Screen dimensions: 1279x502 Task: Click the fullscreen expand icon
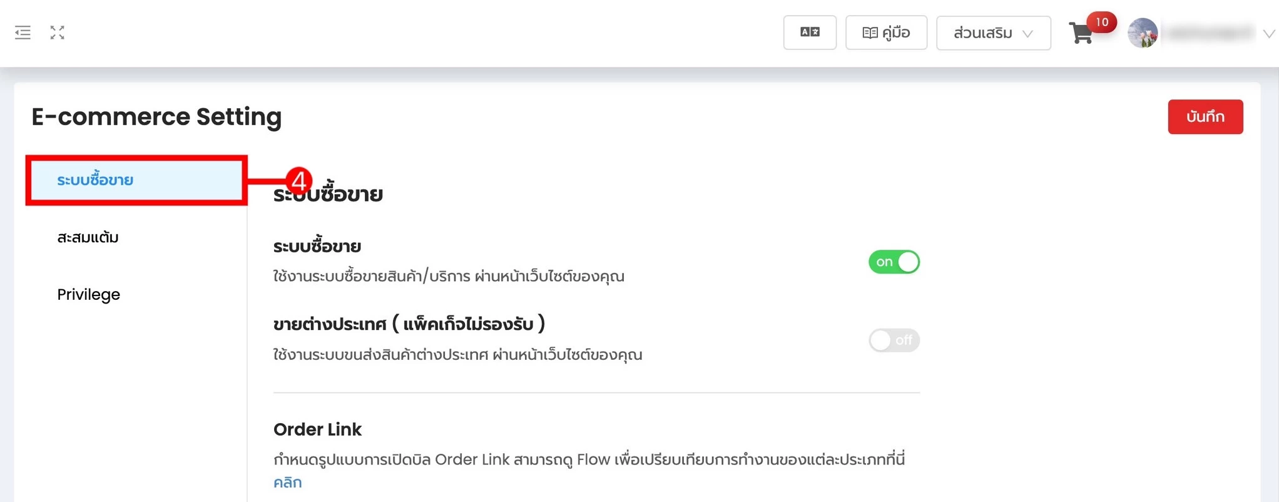[57, 32]
